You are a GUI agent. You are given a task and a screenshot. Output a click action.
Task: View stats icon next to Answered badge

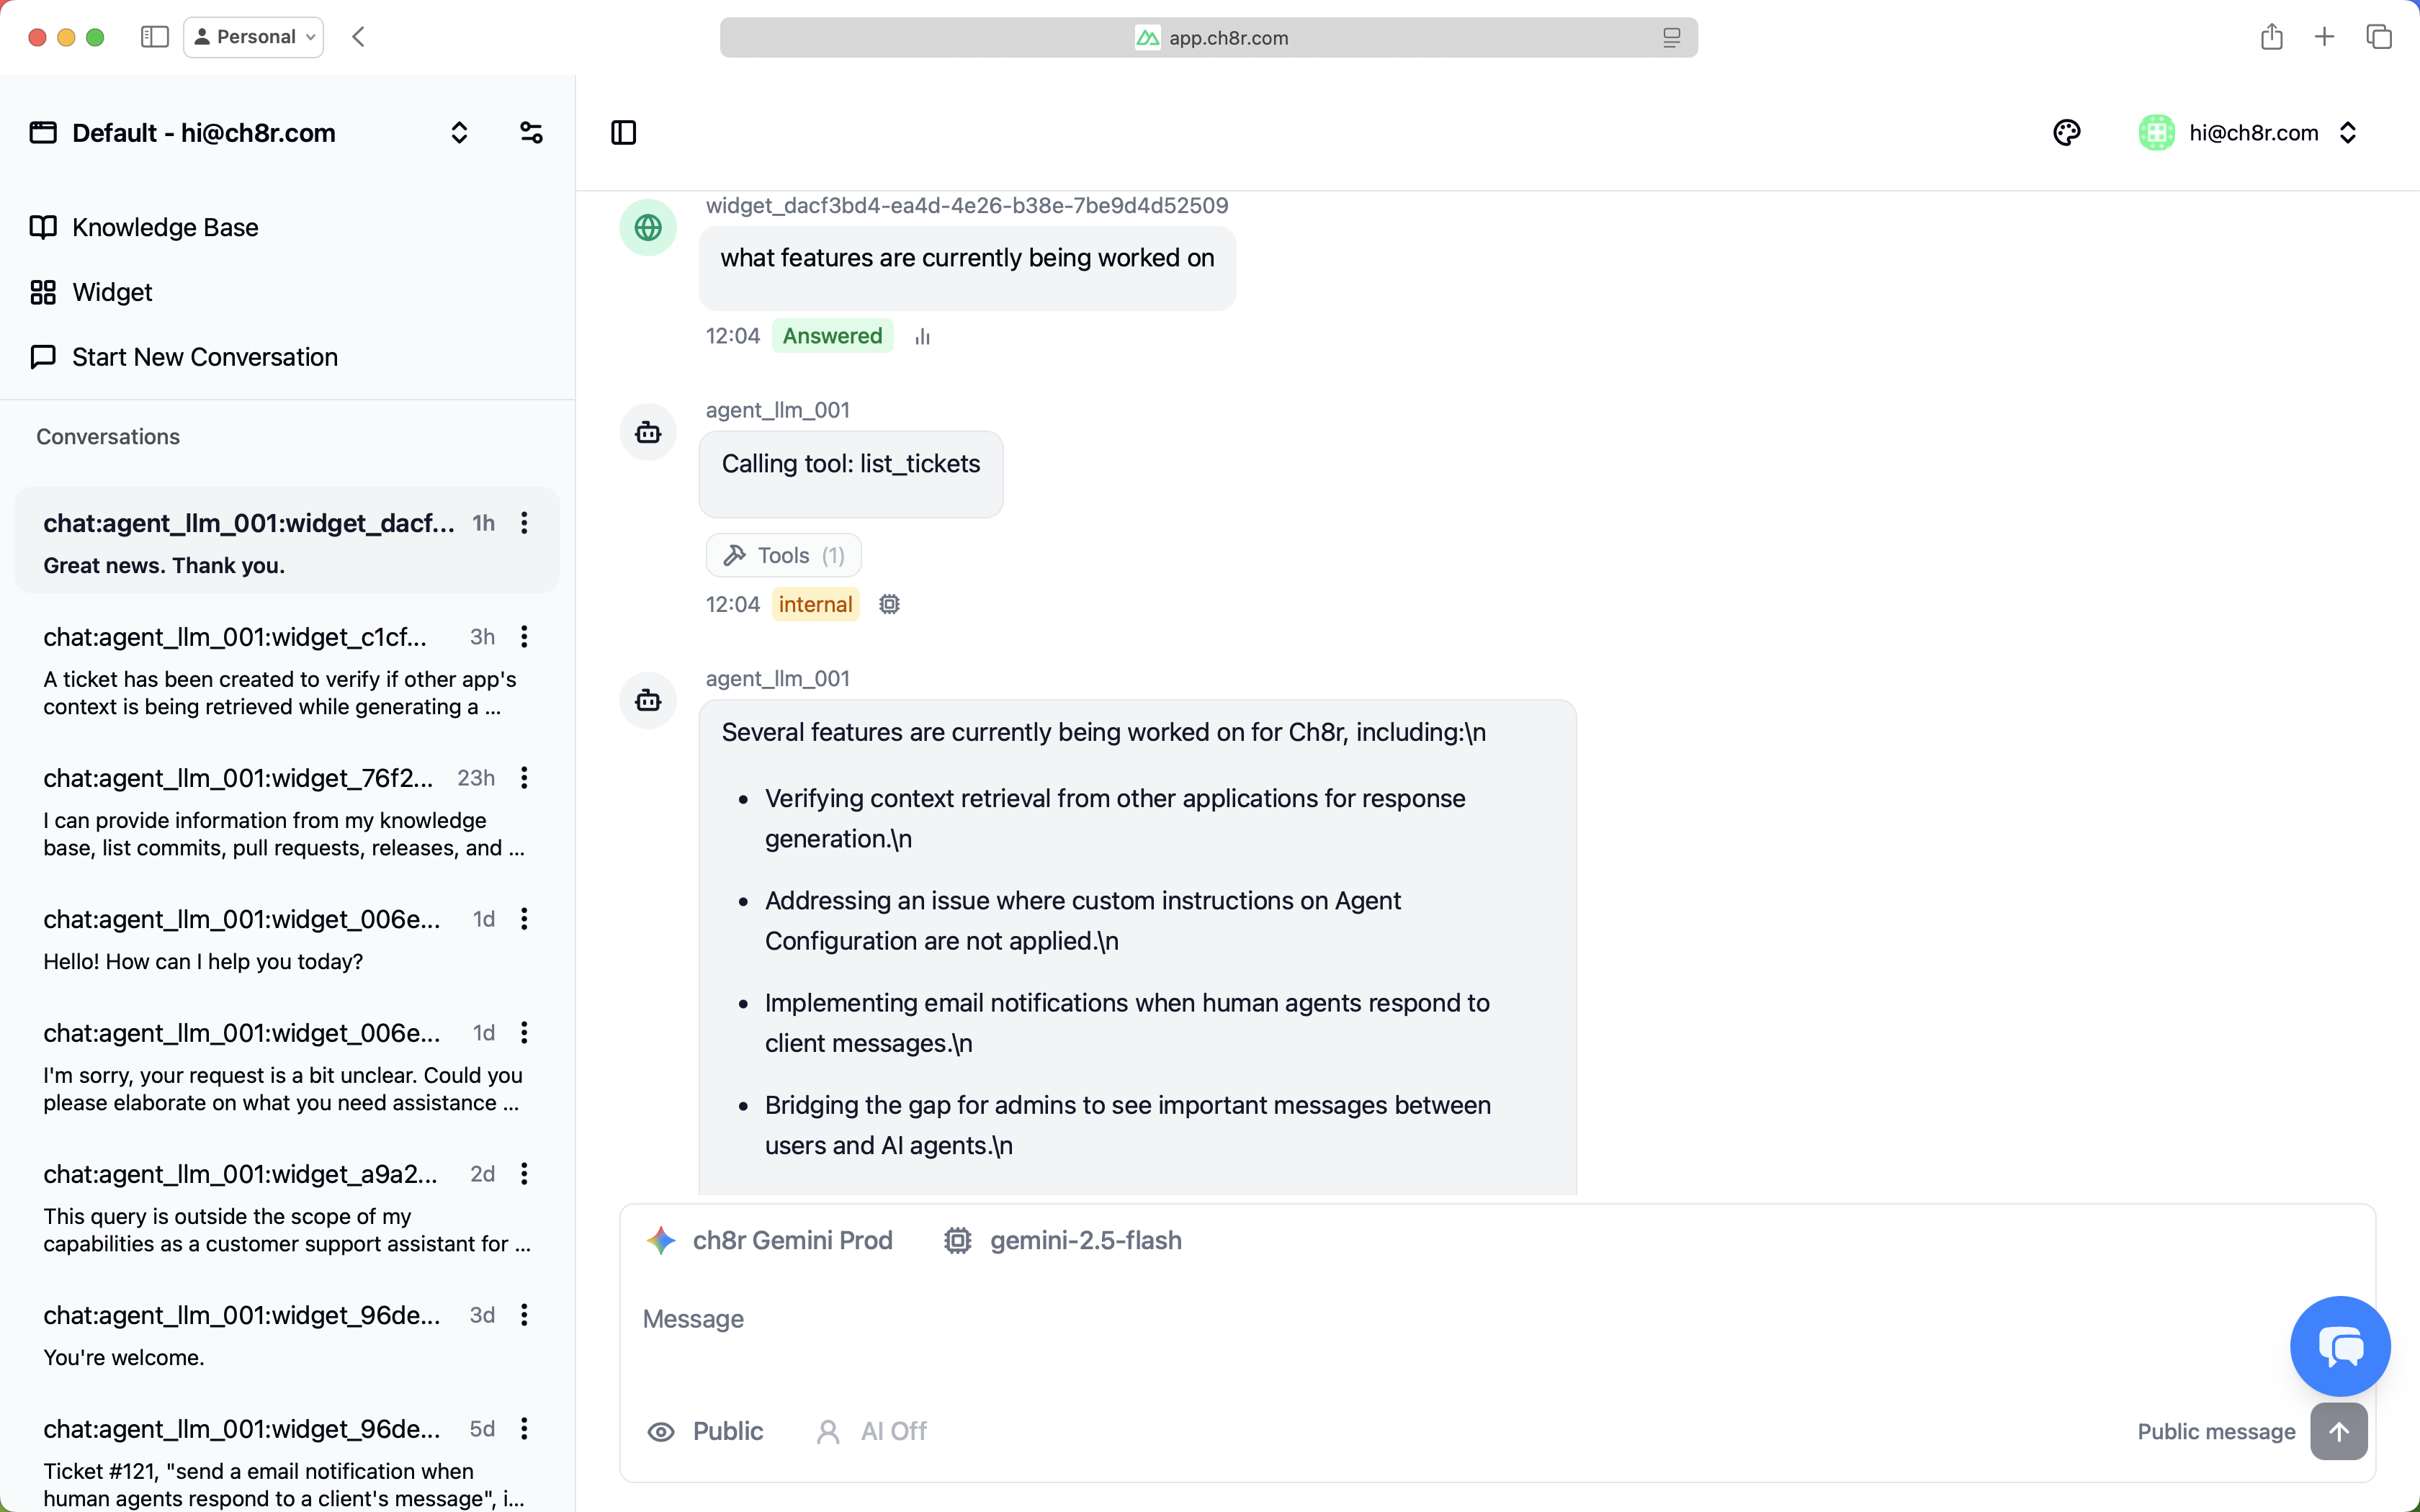coord(922,337)
